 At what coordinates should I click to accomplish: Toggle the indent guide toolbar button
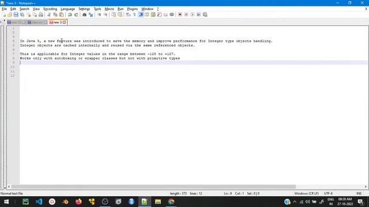click(141, 14)
